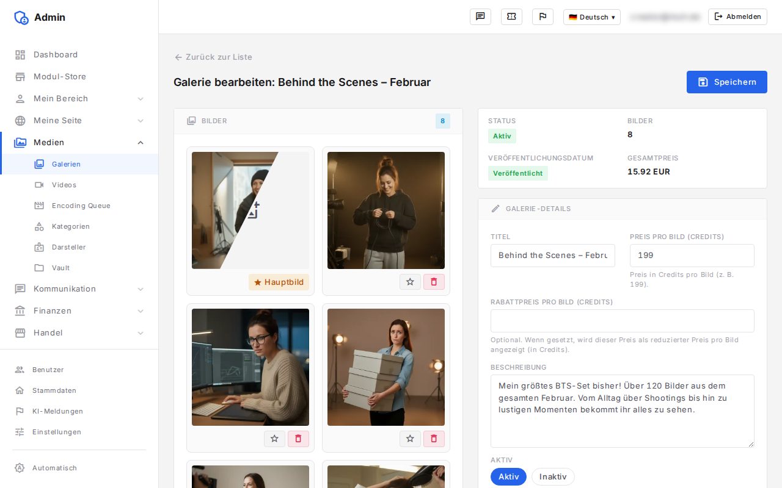Click the Rabattpreis pro Bild input field
The image size is (782, 488).
[x=623, y=321]
